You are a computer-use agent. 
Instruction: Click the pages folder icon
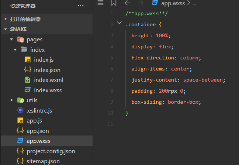tap(20, 39)
